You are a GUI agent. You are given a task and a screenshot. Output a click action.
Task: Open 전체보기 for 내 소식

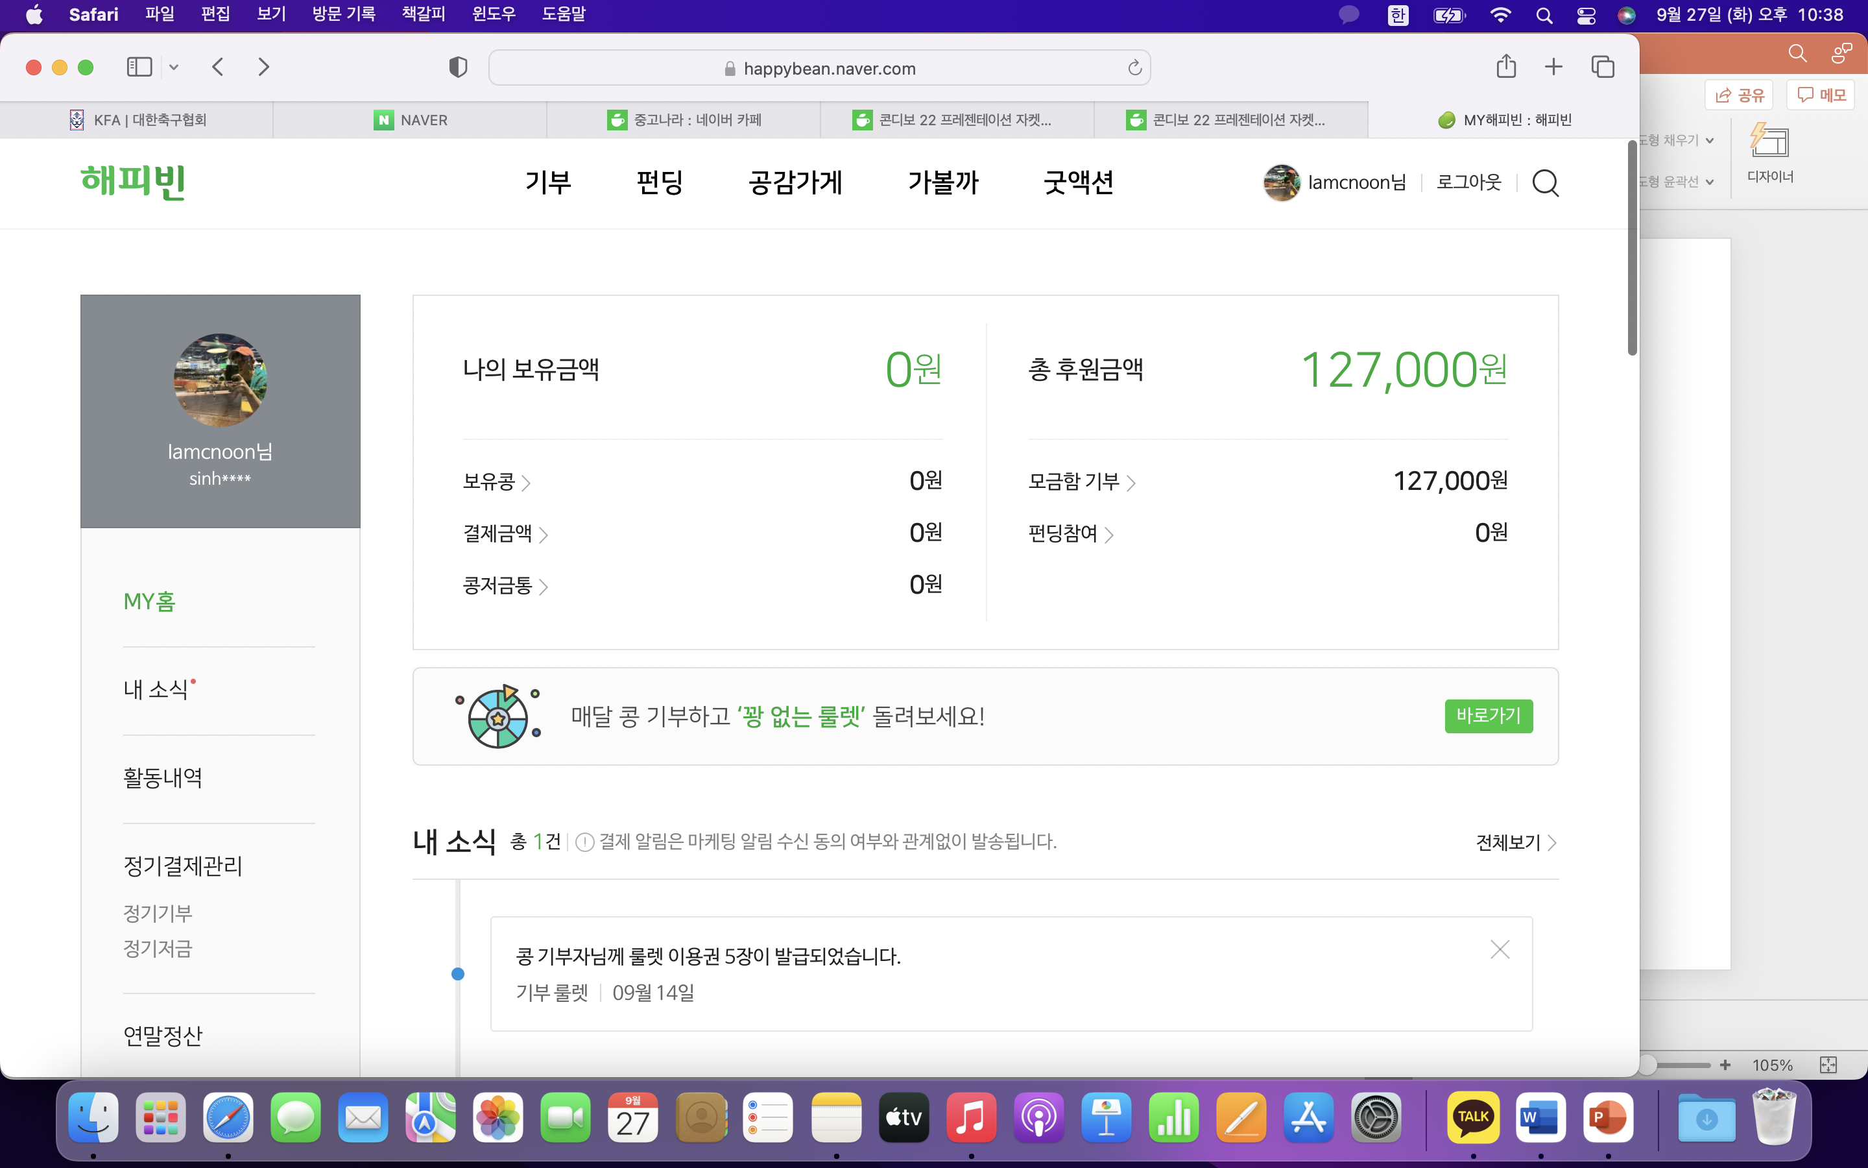click(1516, 842)
